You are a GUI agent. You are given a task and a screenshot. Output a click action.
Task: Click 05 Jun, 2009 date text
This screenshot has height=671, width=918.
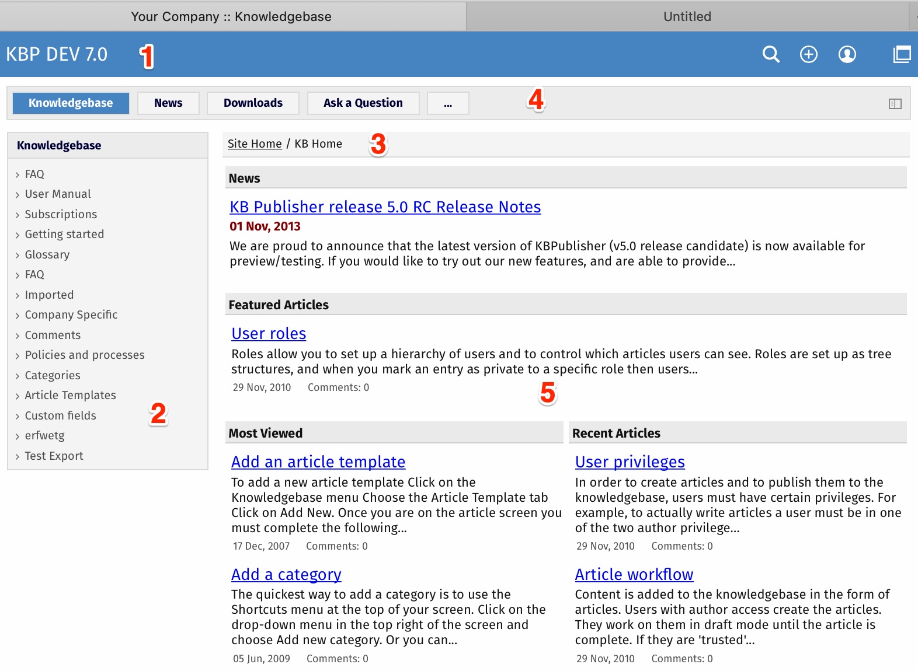click(x=261, y=659)
